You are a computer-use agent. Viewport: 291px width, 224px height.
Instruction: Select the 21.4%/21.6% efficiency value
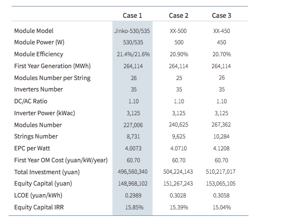[133, 54]
